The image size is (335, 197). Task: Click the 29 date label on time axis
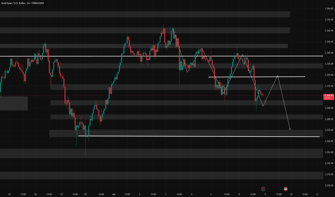pos(85,194)
